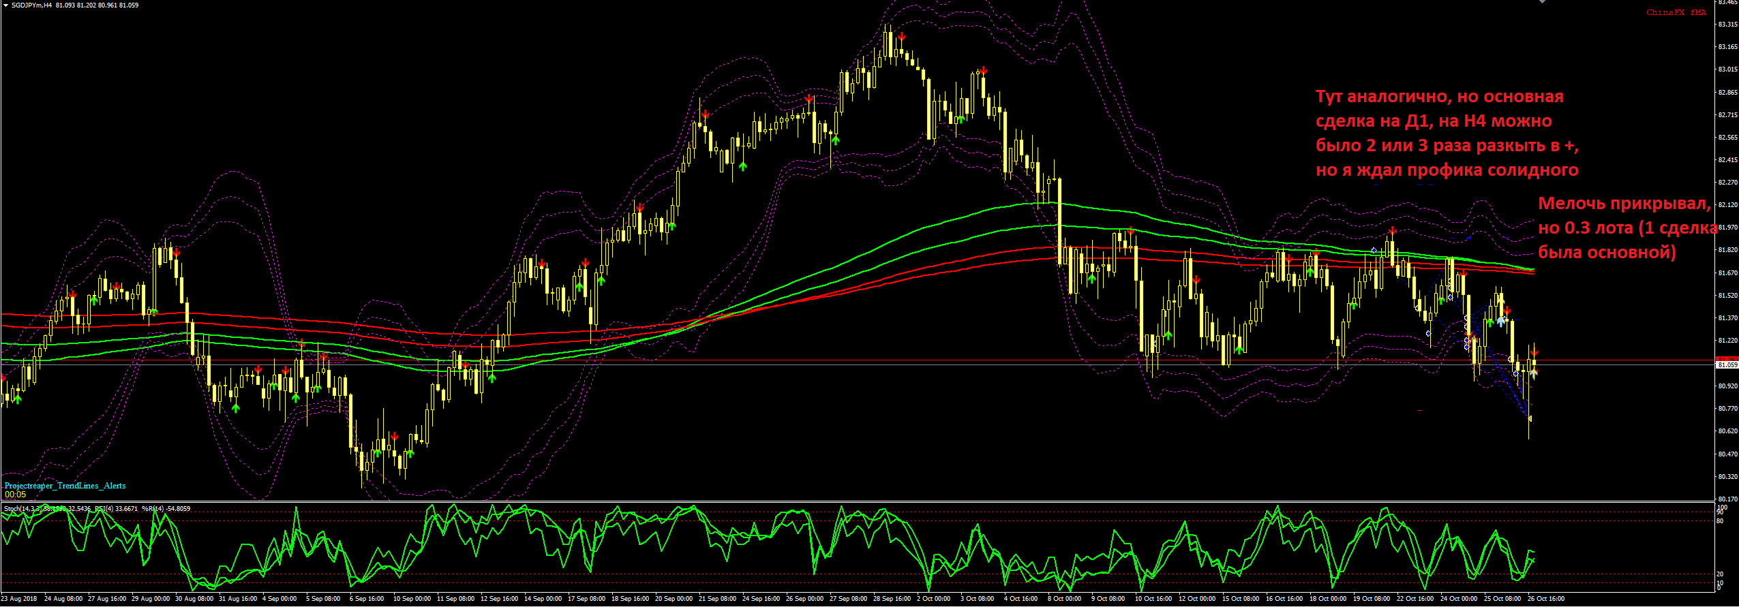Click the 4 Oct 16:00 date label
This screenshot has height=607, width=1739.
point(1021,599)
